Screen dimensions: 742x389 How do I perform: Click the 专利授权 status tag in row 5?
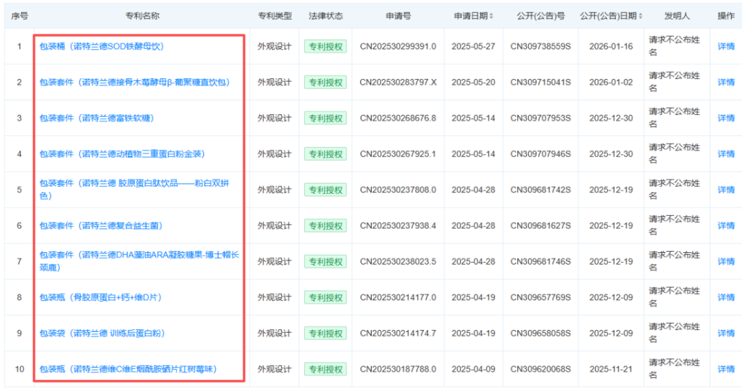click(326, 190)
